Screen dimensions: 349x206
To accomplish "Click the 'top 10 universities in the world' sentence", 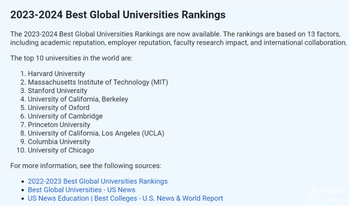I will (x=71, y=58).
